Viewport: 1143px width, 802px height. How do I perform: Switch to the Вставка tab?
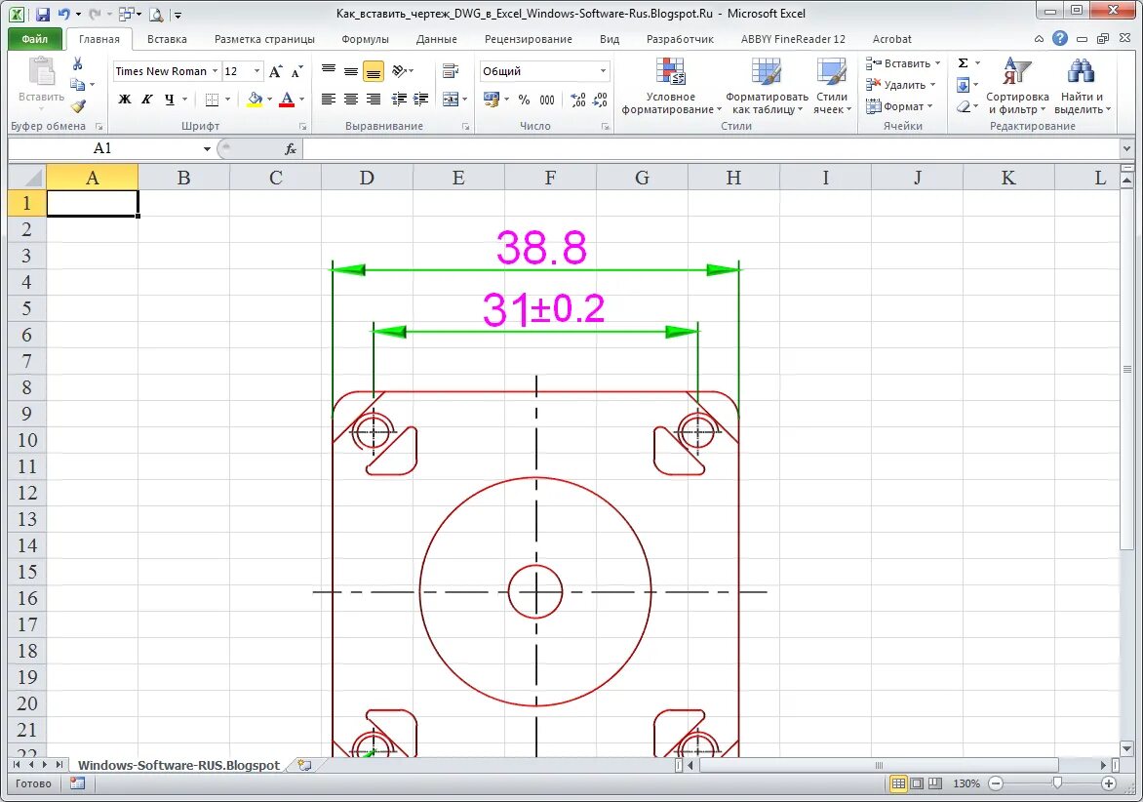click(x=167, y=39)
